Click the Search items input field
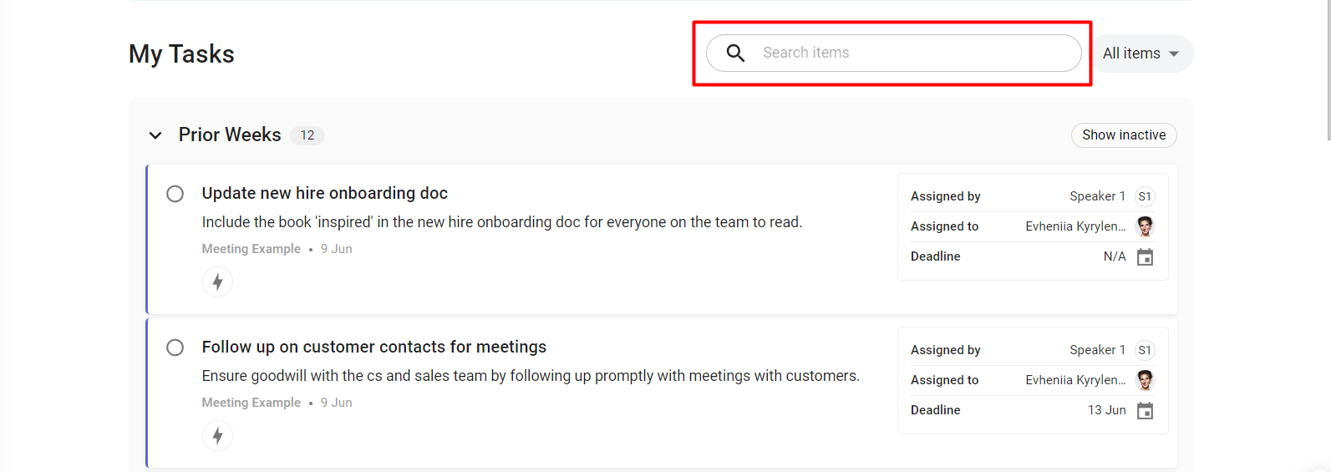The height and width of the screenshot is (472, 1331). coord(894,53)
